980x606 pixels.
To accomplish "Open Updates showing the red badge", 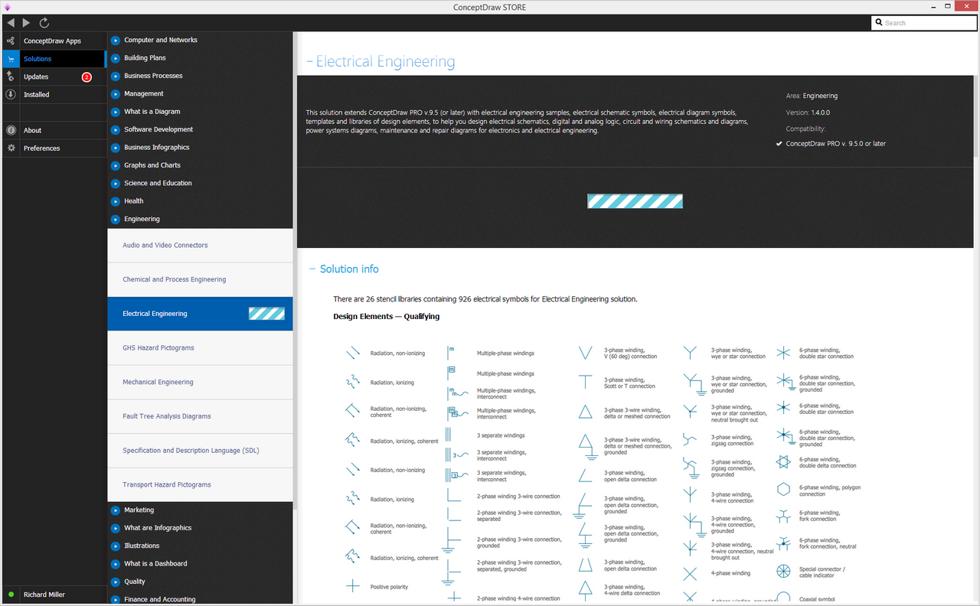I will (x=11, y=77).
